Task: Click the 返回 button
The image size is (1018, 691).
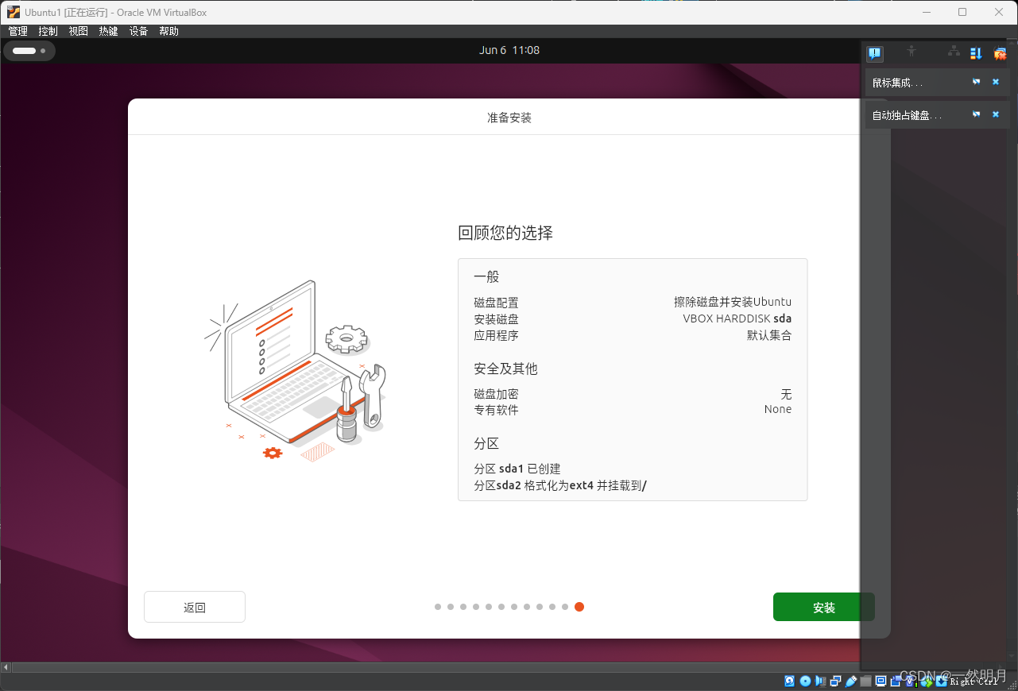Action: click(195, 607)
